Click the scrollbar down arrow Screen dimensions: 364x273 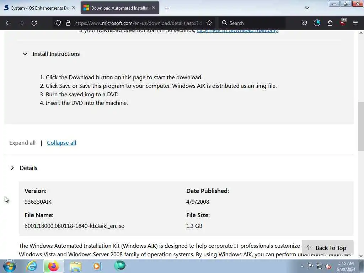361,256
